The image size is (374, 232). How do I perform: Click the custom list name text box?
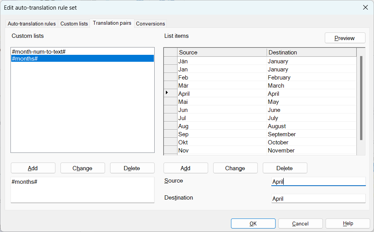pos(83,190)
